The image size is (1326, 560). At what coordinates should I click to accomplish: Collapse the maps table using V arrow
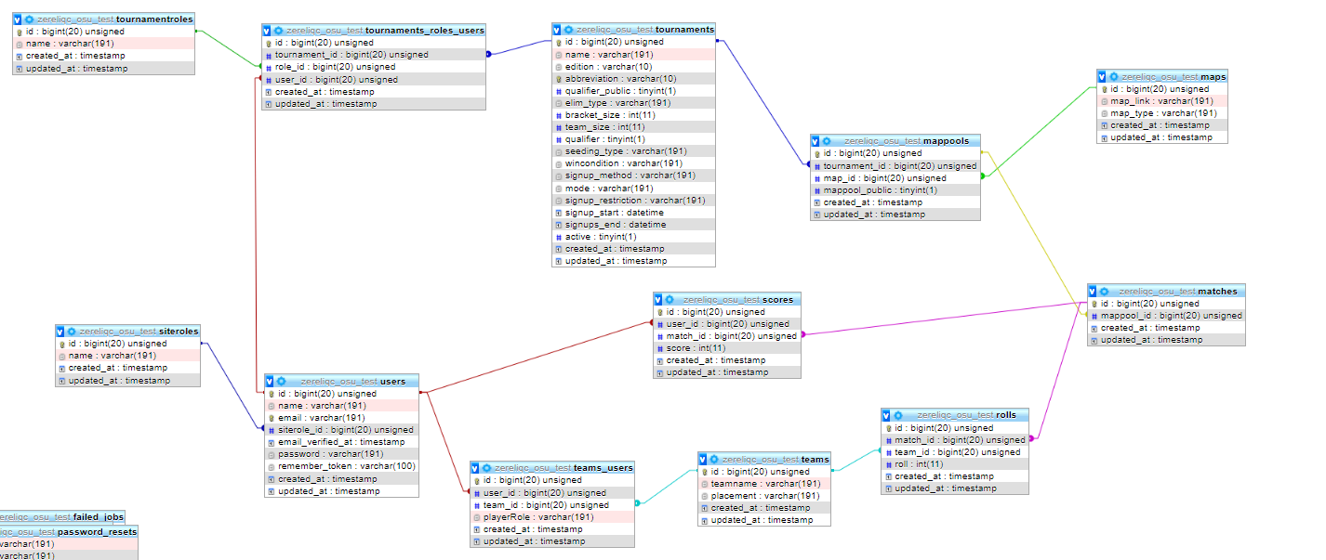point(1102,76)
